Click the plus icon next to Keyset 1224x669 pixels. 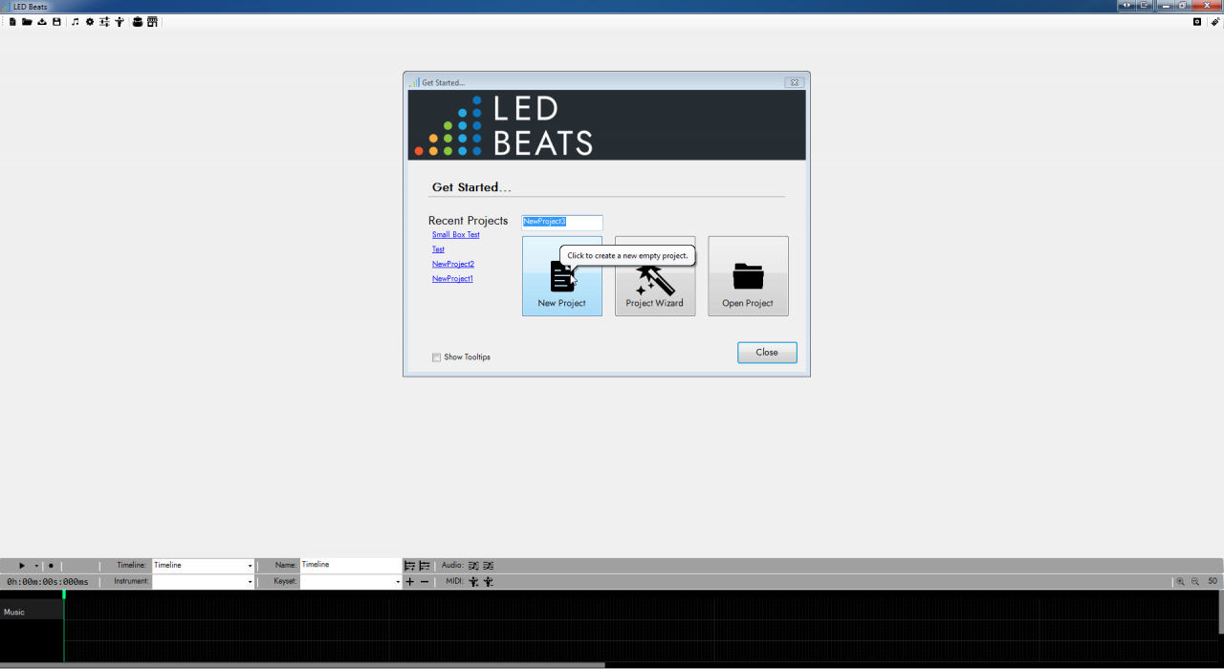pos(410,581)
